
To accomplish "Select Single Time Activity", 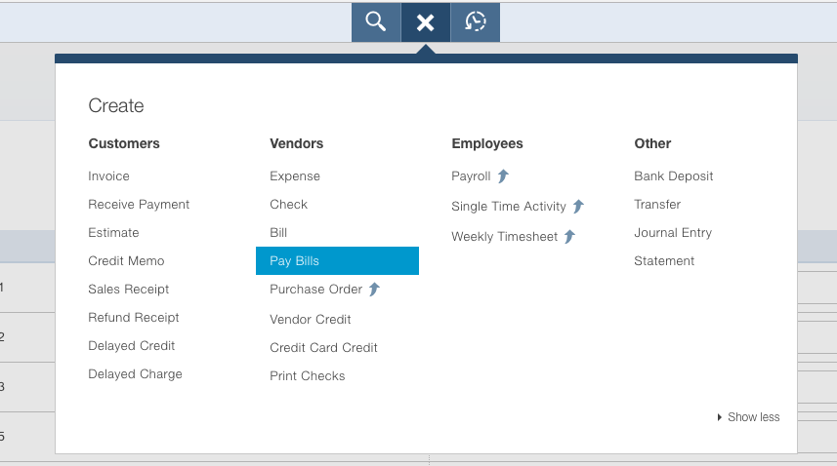I will pyautogui.click(x=509, y=207).
